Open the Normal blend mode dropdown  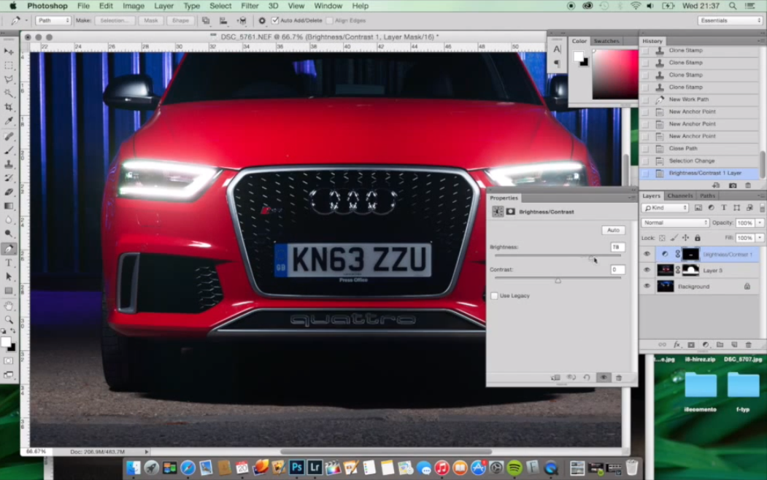675,222
